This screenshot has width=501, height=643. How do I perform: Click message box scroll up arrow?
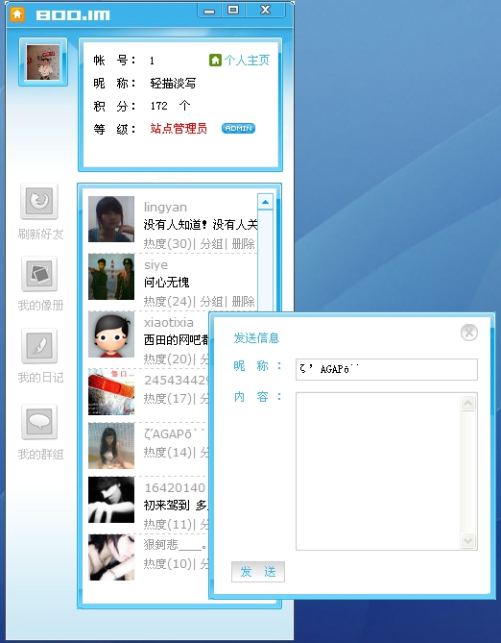click(x=467, y=403)
